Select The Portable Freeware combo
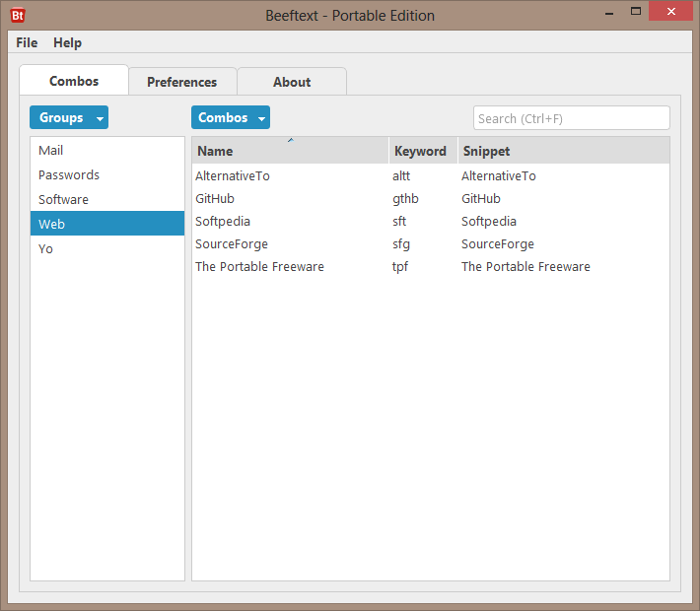 tap(259, 266)
